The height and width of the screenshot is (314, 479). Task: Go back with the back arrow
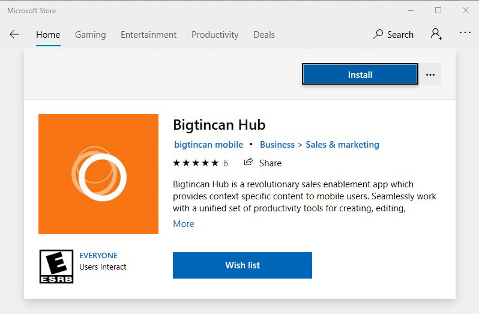coord(14,34)
